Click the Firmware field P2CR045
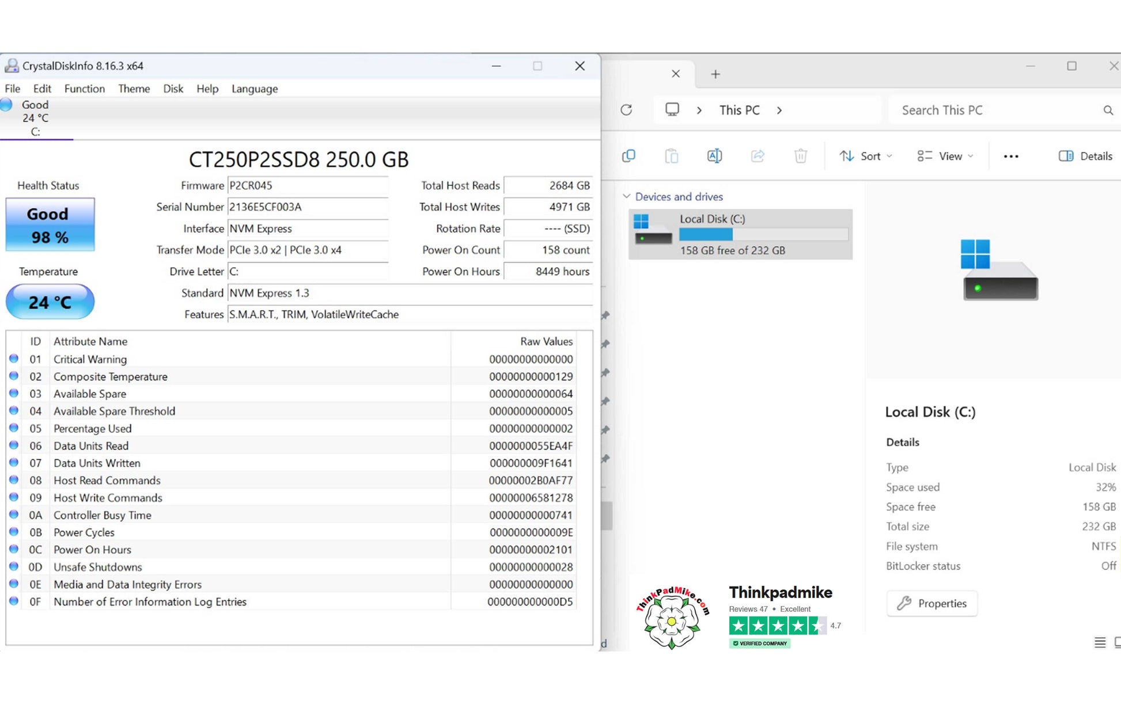The image size is (1121, 704). point(308,186)
